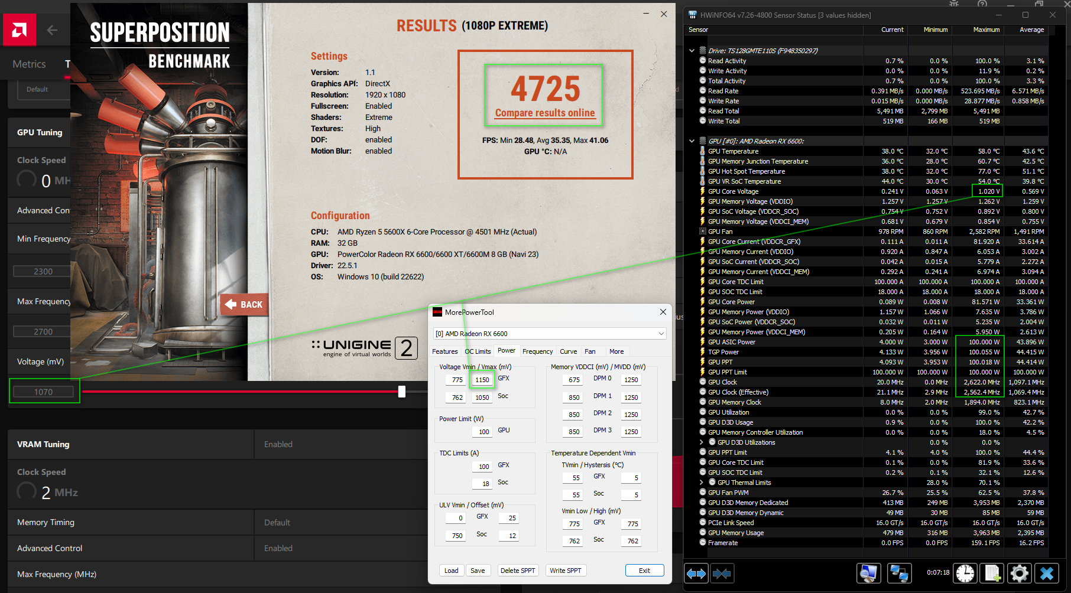Select the Read Rate drive sensor row
This screenshot has width=1071, height=593.
pyautogui.click(x=872, y=91)
